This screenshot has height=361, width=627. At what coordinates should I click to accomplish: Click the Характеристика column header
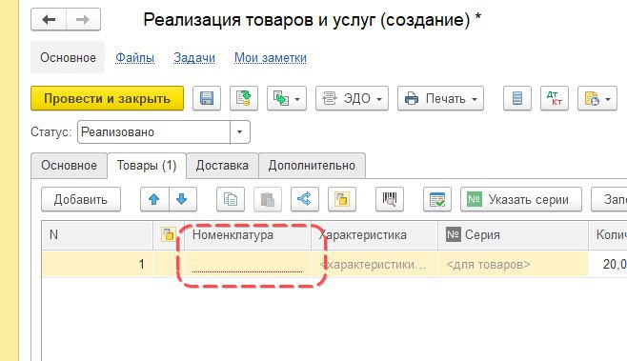tap(374, 234)
